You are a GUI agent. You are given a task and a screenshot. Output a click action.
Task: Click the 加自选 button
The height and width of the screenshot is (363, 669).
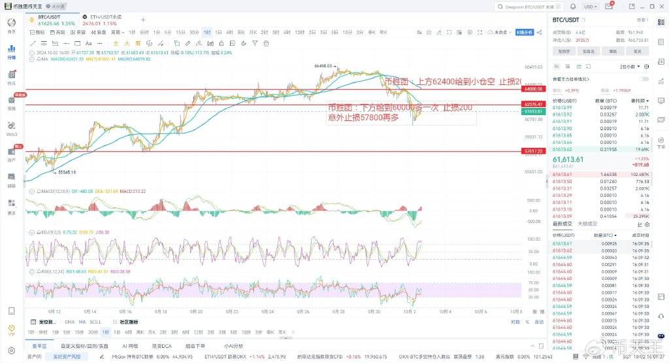pos(589,50)
